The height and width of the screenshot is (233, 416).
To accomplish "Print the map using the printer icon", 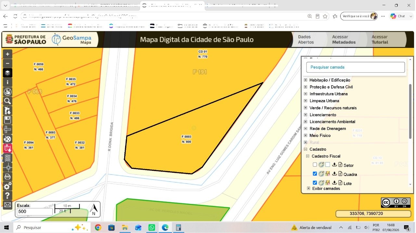I will pos(7,177).
